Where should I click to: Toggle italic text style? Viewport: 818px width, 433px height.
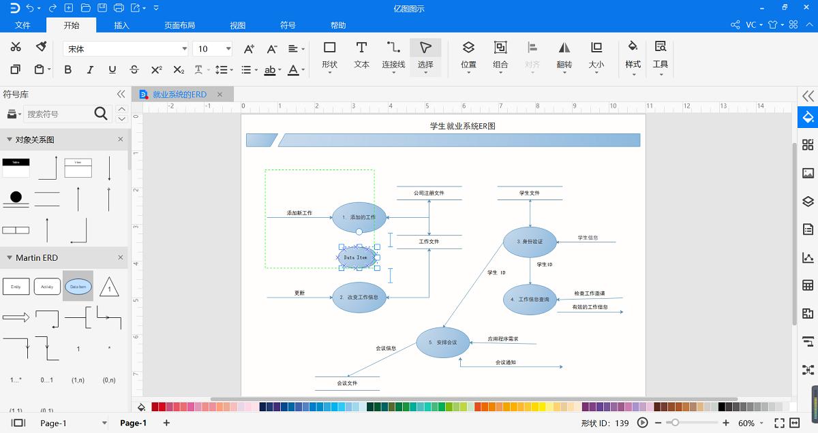tap(90, 69)
